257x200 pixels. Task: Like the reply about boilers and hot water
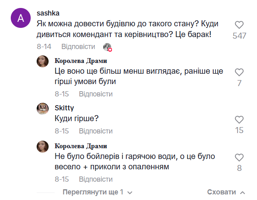point(239,157)
